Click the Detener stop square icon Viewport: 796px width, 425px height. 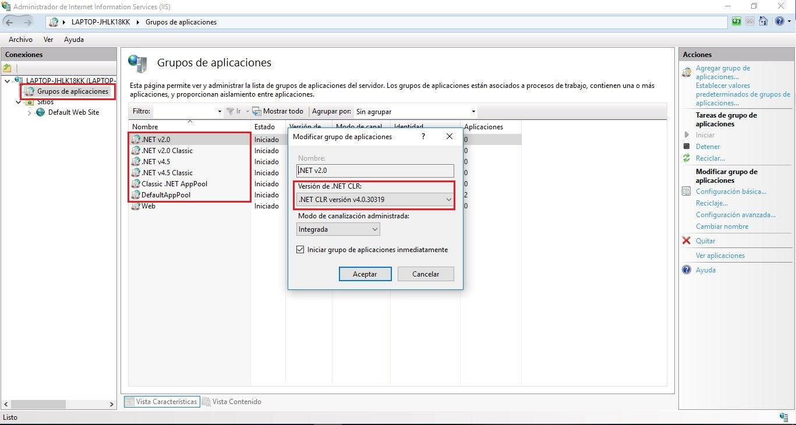(687, 147)
